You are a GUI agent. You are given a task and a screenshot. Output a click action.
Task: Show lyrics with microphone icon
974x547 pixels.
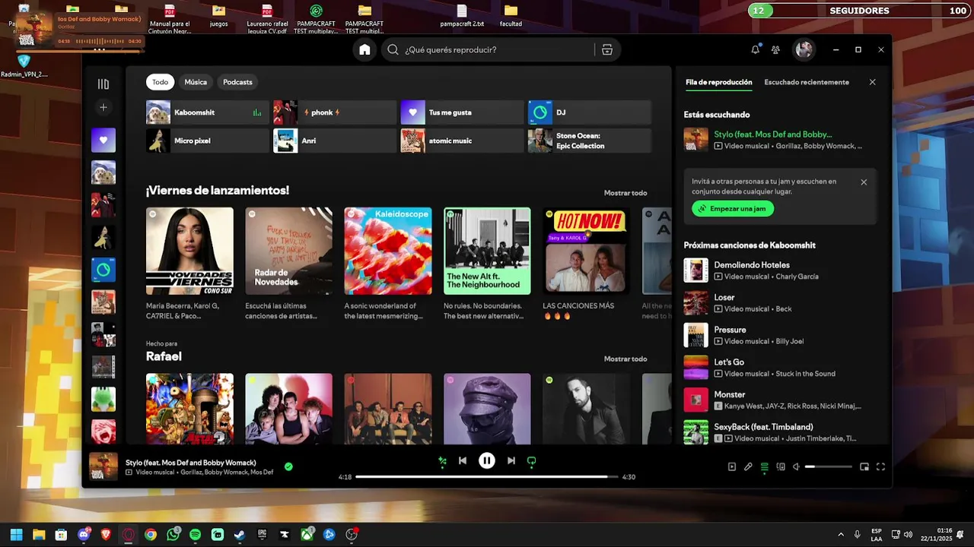pos(748,467)
